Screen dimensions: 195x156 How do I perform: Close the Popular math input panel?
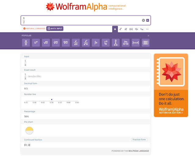pyautogui.click(x=148, y=36)
